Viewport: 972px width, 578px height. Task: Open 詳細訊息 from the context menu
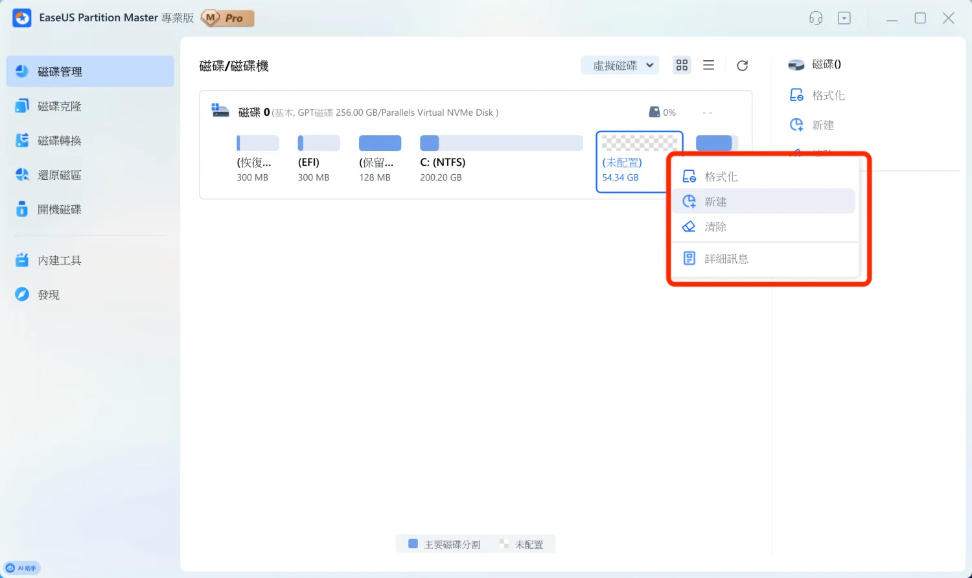764,259
